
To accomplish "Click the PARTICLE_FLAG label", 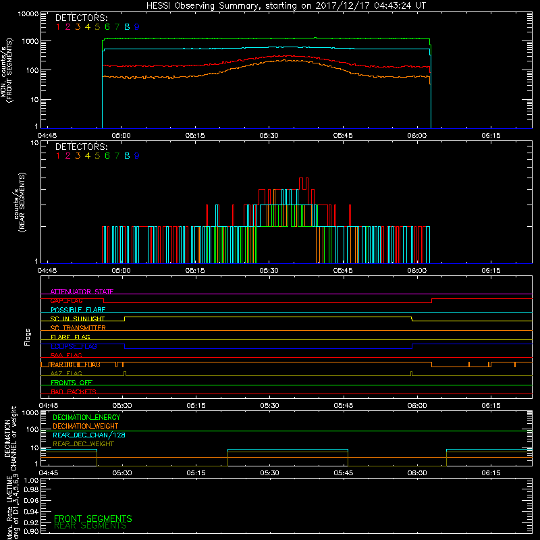I will pos(75,364).
